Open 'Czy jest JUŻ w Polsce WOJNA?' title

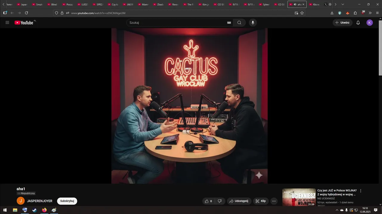pyautogui.click(x=337, y=192)
